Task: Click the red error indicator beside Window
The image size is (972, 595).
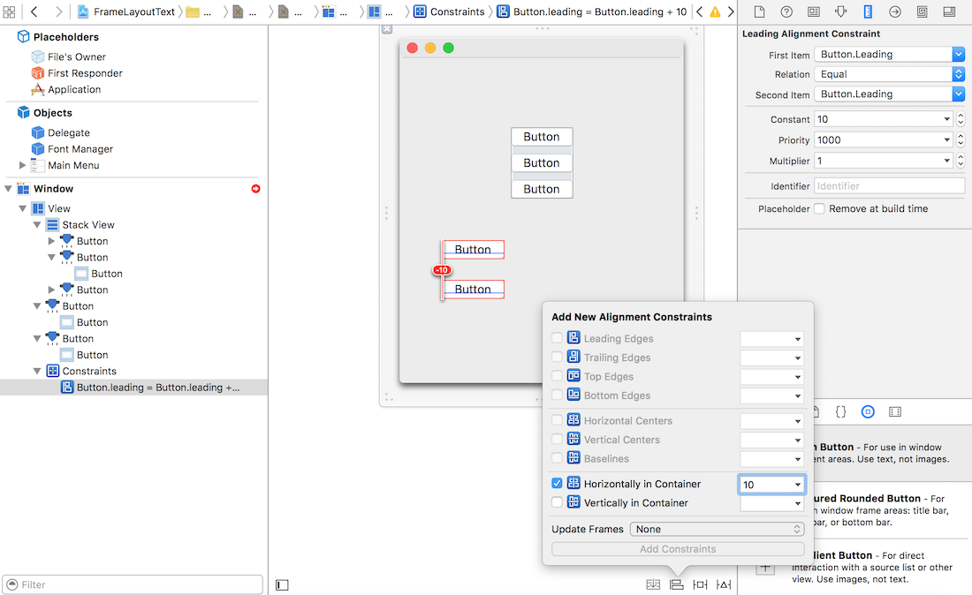Action: 256,189
